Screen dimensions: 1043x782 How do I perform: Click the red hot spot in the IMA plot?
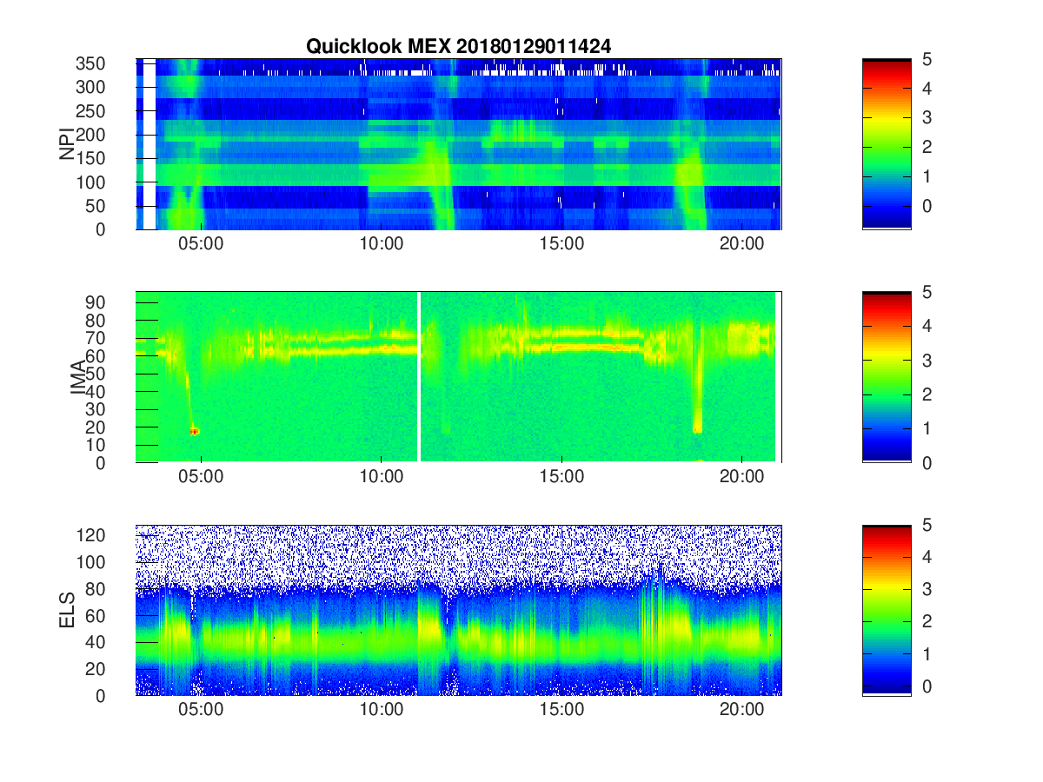[x=195, y=430]
